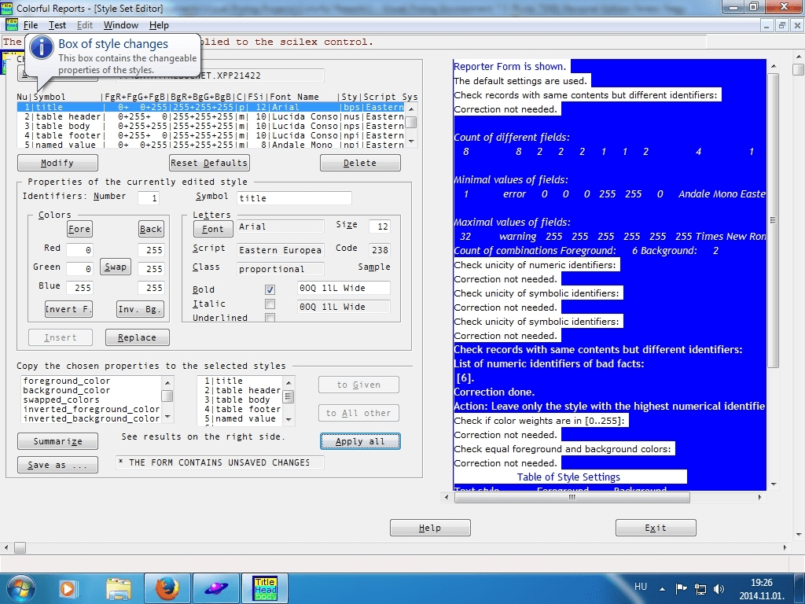805x604 pixels.
Task: Click the Modify button
Action: [x=57, y=163]
